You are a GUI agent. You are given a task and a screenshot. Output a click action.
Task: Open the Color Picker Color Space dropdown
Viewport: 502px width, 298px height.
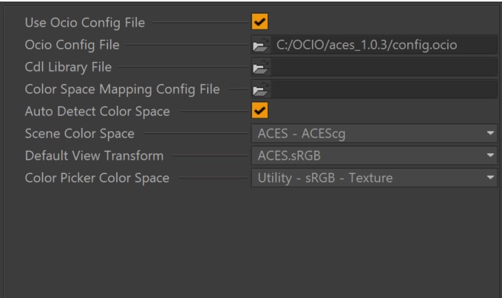pyautogui.click(x=374, y=178)
